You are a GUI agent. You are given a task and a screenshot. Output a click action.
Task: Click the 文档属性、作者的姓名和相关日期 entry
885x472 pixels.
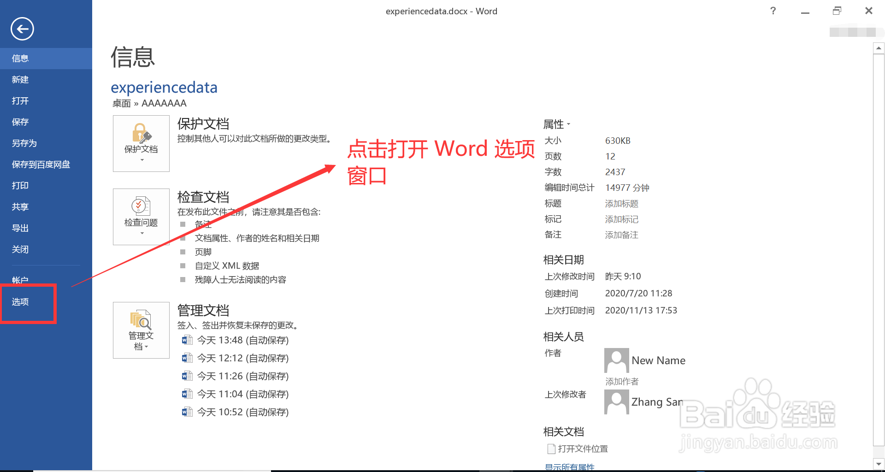click(x=257, y=238)
